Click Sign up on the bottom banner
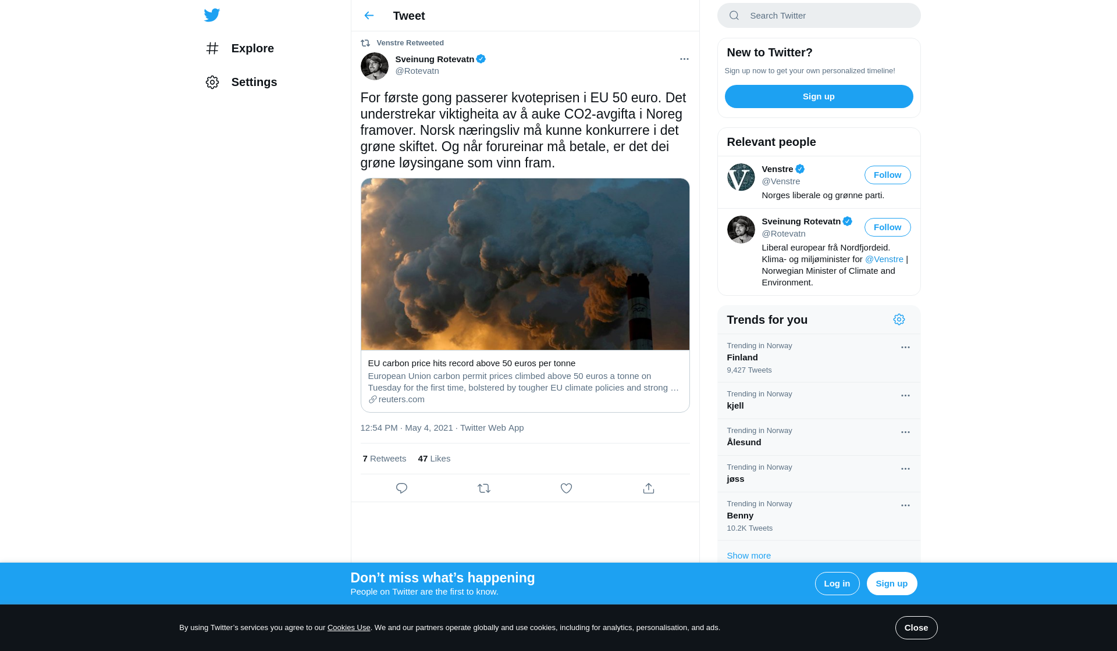Viewport: 1117px width, 651px height. click(892, 584)
